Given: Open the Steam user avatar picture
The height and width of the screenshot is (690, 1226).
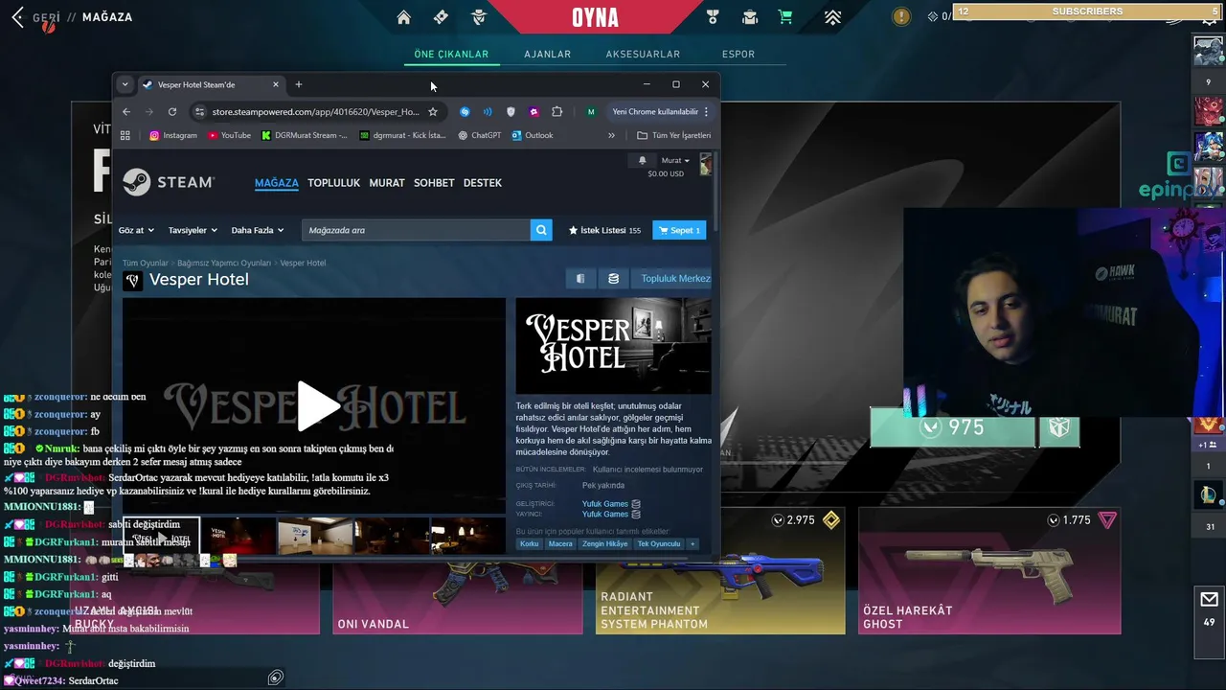Looking at the screenshot, I should coord(706,165).
